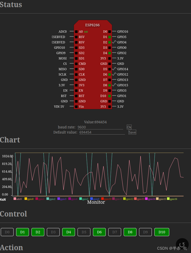This screenshot has height=253, width=191.
Task: Toggle the D2 control button
Action: [x=38, y=232]
